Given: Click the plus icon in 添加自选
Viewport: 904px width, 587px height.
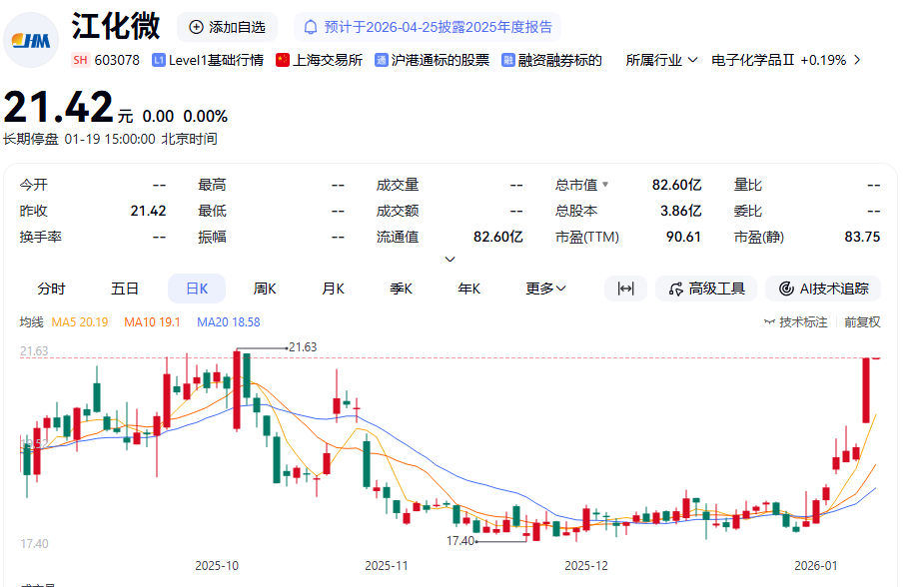Looking at the screenshot, I should 196,27.
